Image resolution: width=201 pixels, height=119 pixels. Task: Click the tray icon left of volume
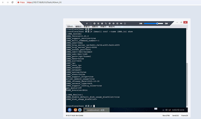point(163,110)
